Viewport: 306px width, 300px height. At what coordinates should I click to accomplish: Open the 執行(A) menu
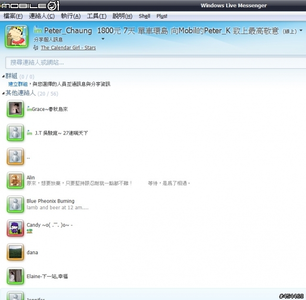coord(71,16)
